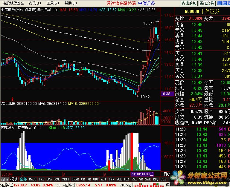230x187 pixels.
Task: Click the 日线 period label
Action: (x=167, y=174)
